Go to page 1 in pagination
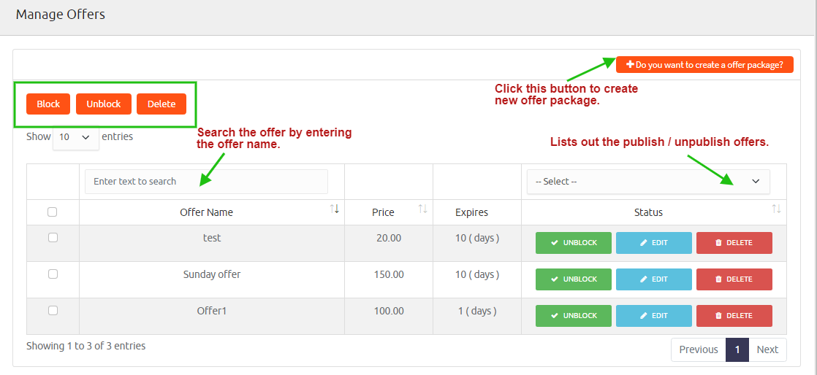This screenshot has height=375, width=817. (737, 349)
